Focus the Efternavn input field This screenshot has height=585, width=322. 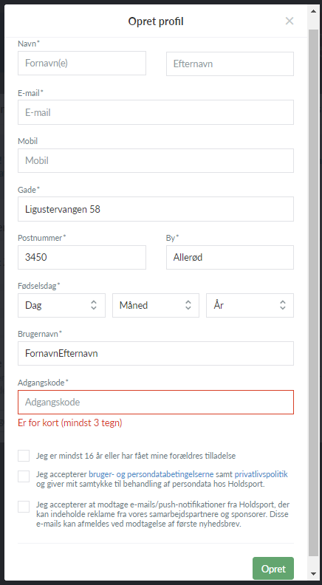pyautogui.click(x=230, y=64)
